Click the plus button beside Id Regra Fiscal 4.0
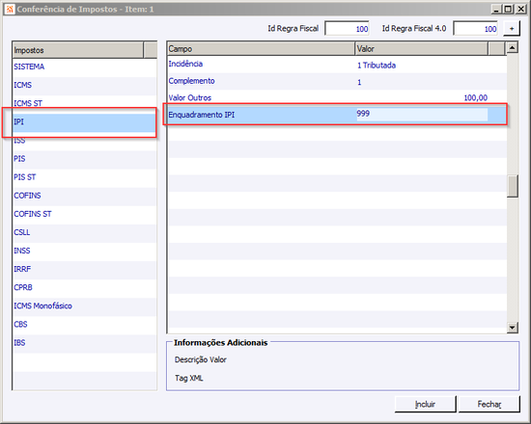This screenshot has width=531, height=424. point(512,29)
